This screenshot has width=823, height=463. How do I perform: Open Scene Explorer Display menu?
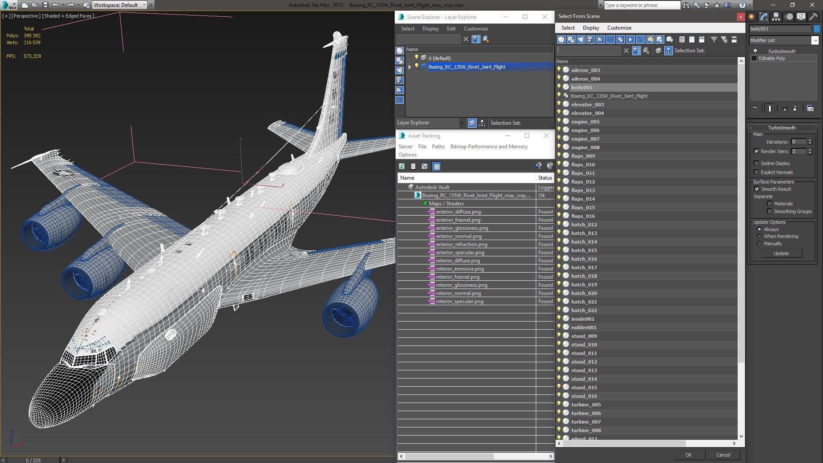click(x=430, y=29)
